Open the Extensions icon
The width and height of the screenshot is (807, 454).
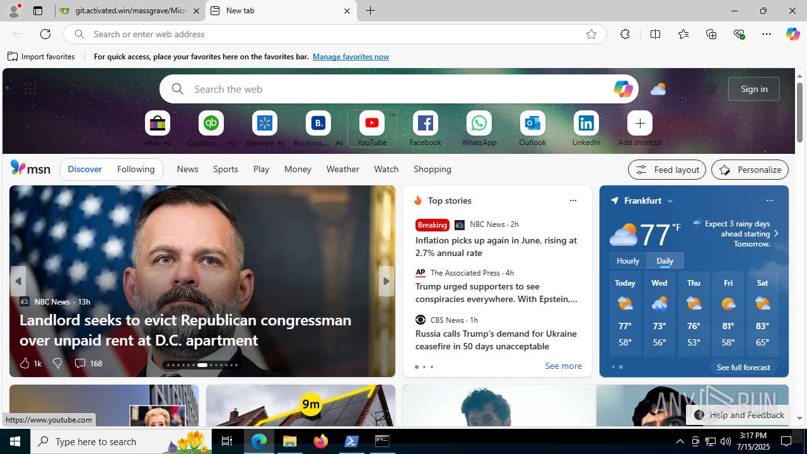pos(625,34)
